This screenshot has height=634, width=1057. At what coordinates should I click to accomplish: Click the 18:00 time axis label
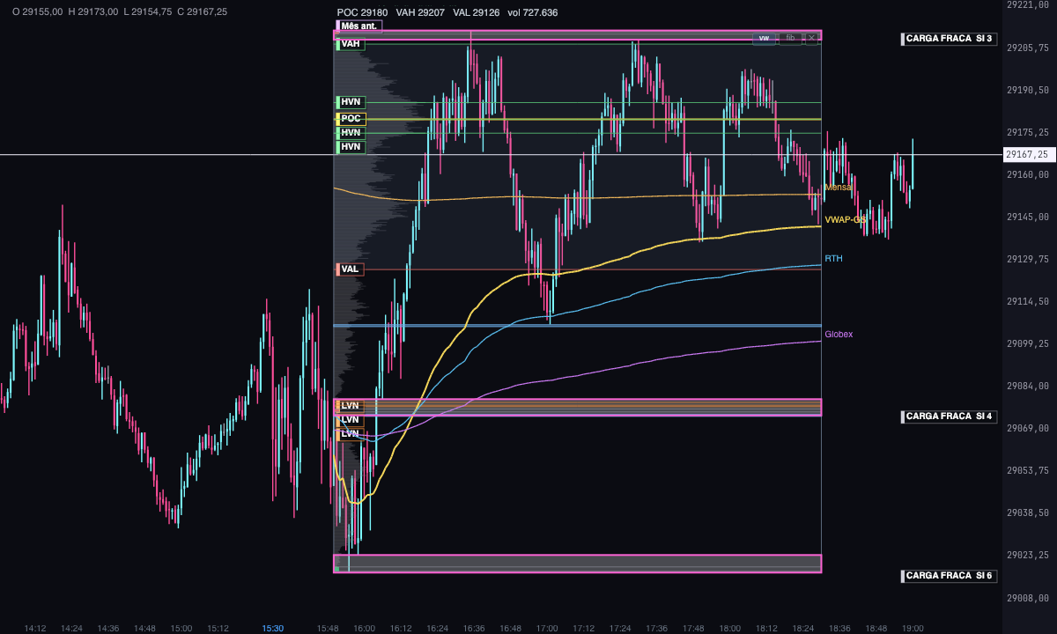coord(729,629)
